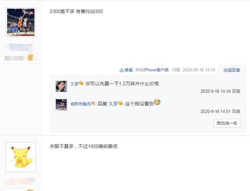
Task: Click the 来自iPhone客户端 source link
Action: (x=152, y=70)
